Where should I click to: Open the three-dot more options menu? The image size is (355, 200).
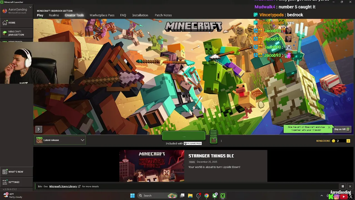pyautogui.click(x=221, y=141)
